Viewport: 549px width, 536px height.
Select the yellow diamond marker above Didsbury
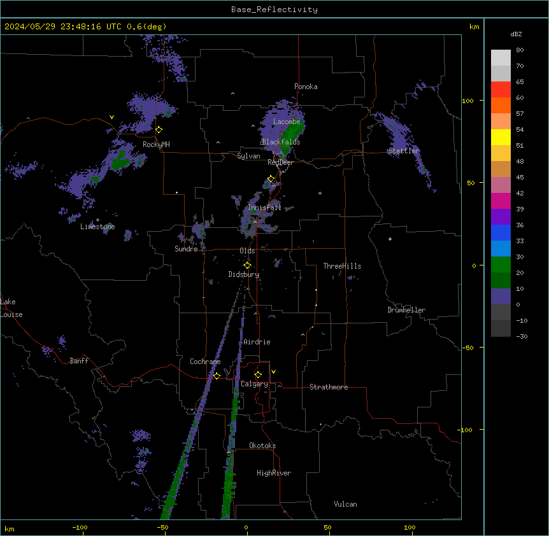(247, 265)
